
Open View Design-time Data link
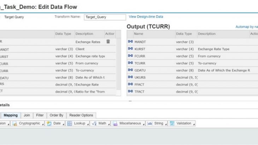click(x=146, y=17)
